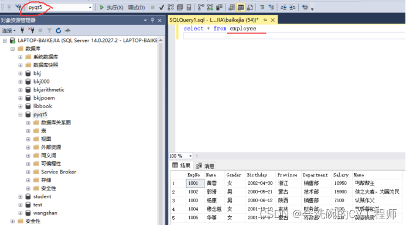This screenshot has height=225, width=406.
Task: Select the bkjarithmetic database
Action: [x=49, y=90]
